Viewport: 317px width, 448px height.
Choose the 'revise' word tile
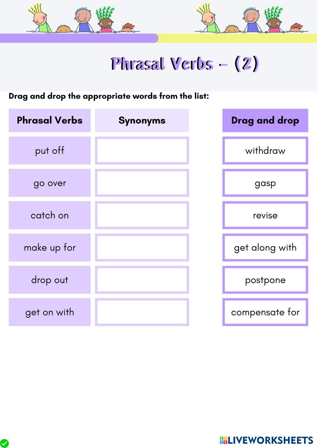coord(265,215)
